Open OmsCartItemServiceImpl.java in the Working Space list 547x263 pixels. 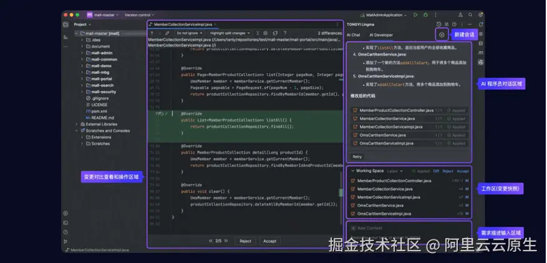pos(410,214)
